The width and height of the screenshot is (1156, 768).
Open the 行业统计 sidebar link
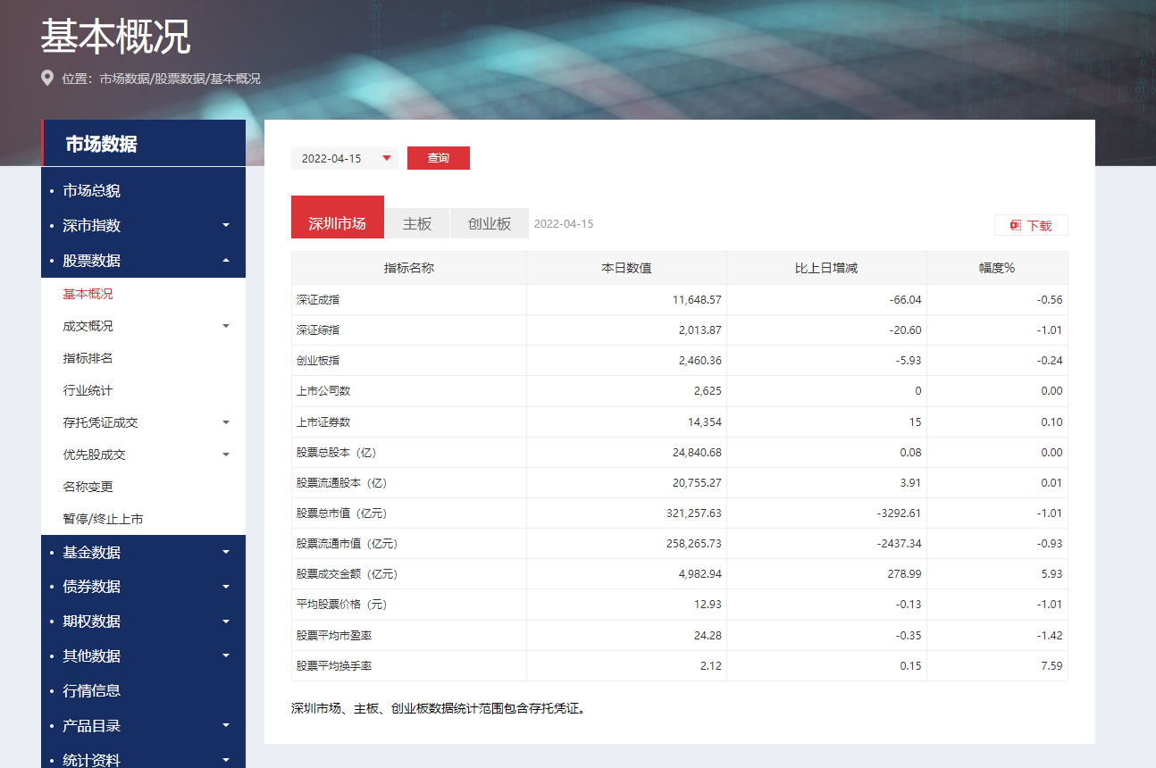click(88, 388)
